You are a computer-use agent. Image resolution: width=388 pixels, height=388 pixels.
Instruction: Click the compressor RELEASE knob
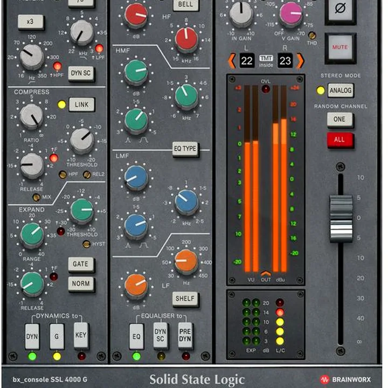pos(32,165)
